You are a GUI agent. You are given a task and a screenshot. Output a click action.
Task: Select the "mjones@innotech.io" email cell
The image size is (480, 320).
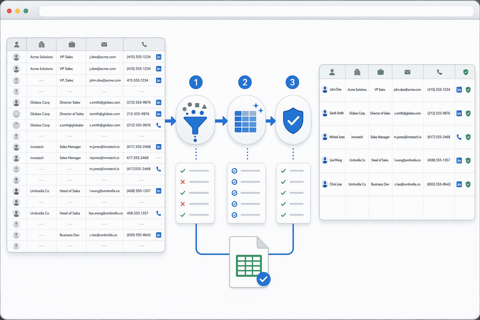[104, 158]
